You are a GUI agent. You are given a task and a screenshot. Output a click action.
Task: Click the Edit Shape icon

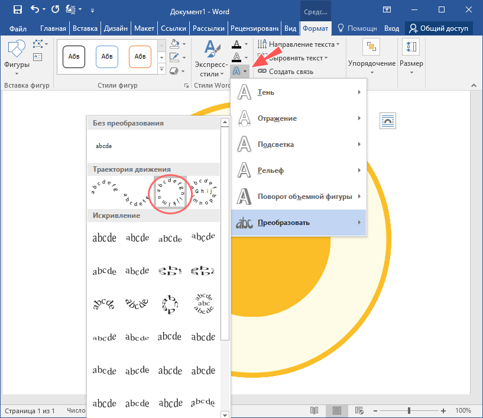[39, 44]
